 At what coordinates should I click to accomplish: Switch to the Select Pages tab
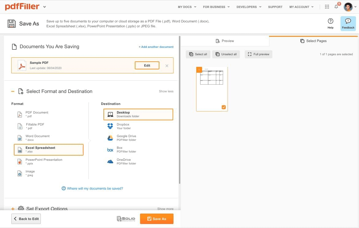point(314,41)
